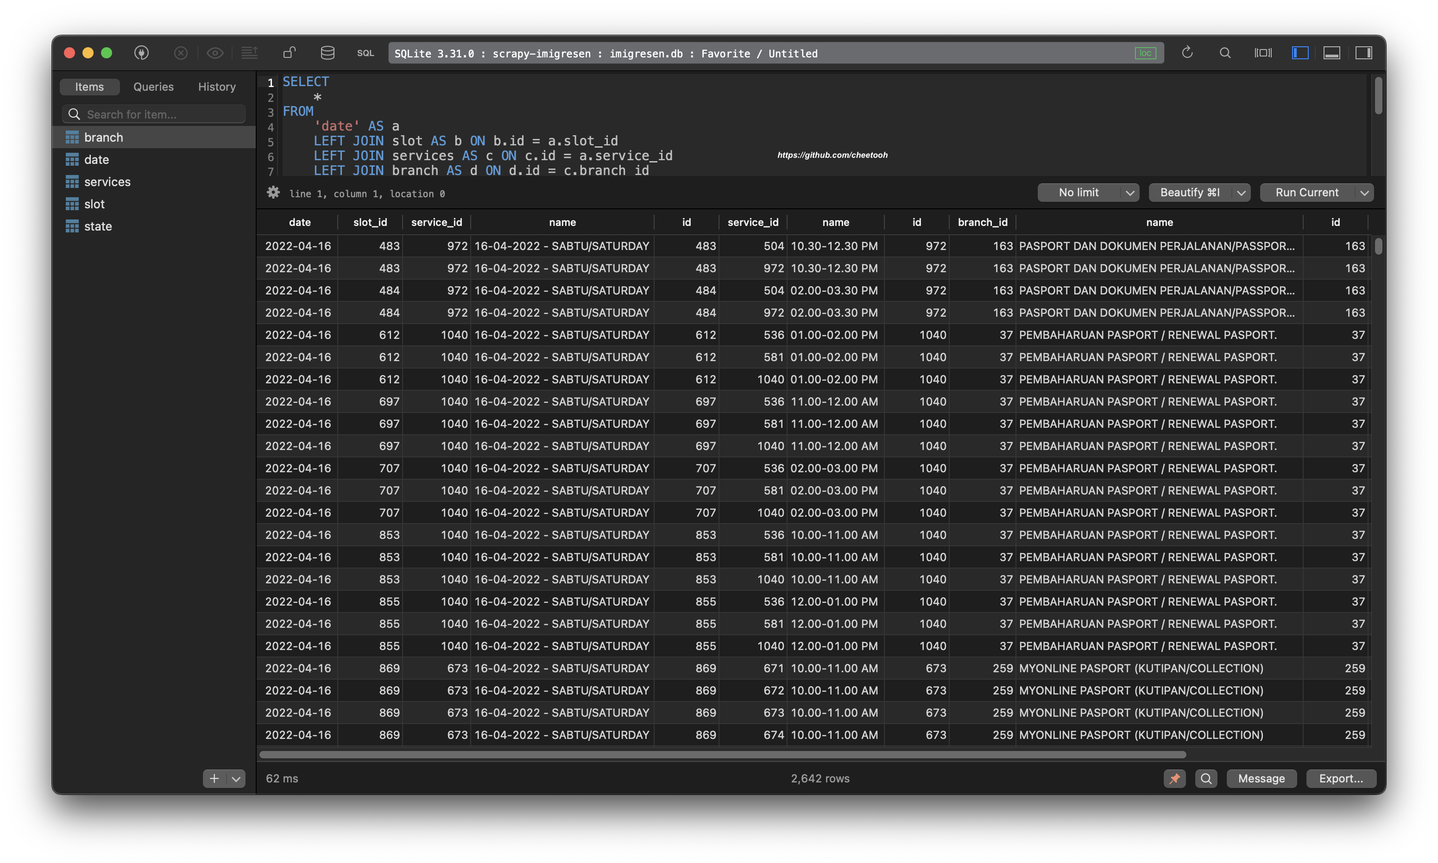Expand the add item chevron menu
Image resolution: width=1438 pixels, height=863 pixels.
[236, 779]
